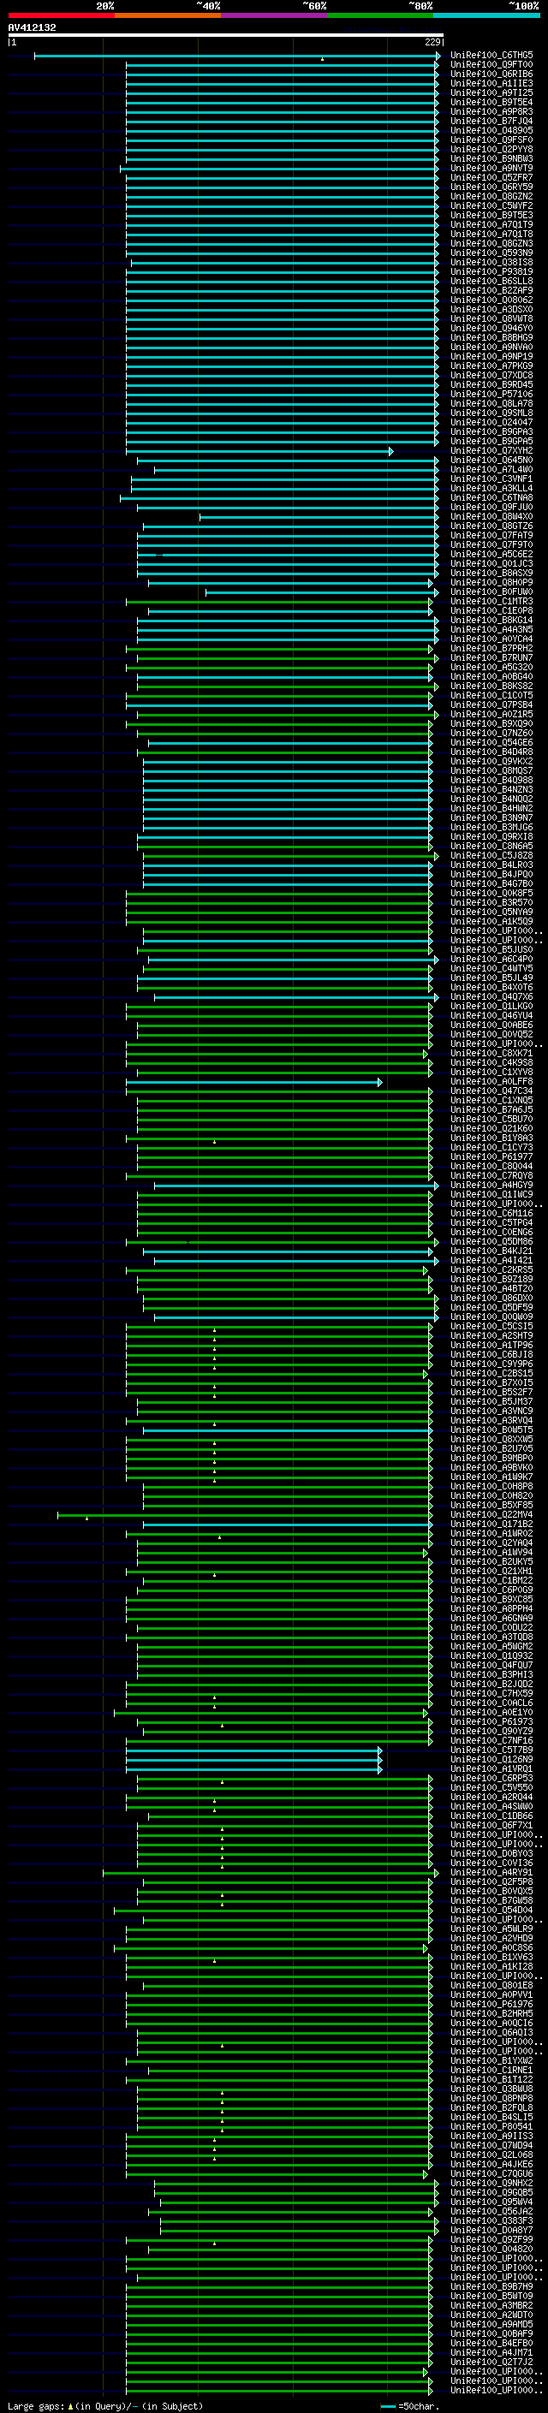Image resolution: width=548 pixels, height=2413 pixels.
Task: Select hit label UniRef100_B9B7H9
Action: point(491,2286)
